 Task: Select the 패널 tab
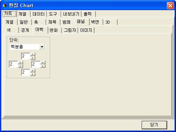pos(82,22)
